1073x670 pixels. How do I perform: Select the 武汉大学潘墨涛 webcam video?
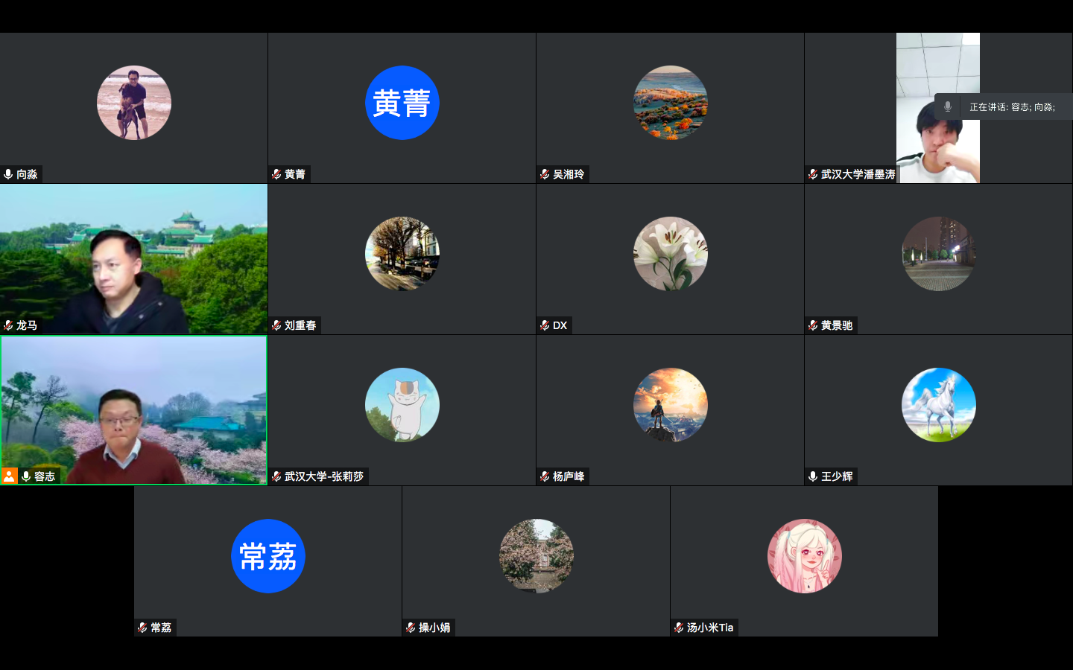pyautogui.click(x=937, y=108)
